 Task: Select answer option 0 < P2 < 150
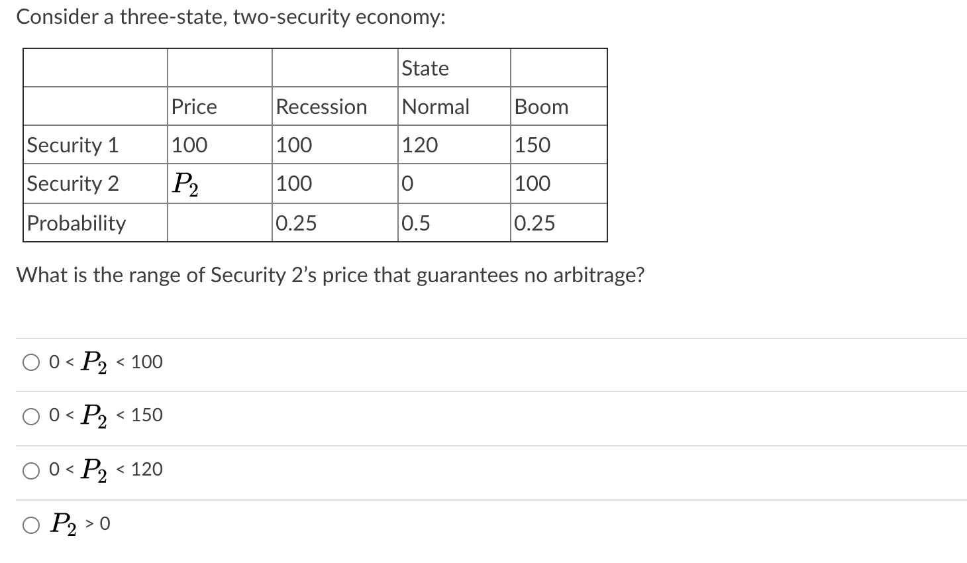(x=30, y=416)
